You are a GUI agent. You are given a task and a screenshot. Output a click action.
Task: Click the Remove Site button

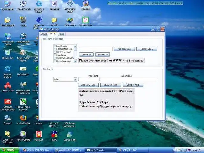(147, 49)
